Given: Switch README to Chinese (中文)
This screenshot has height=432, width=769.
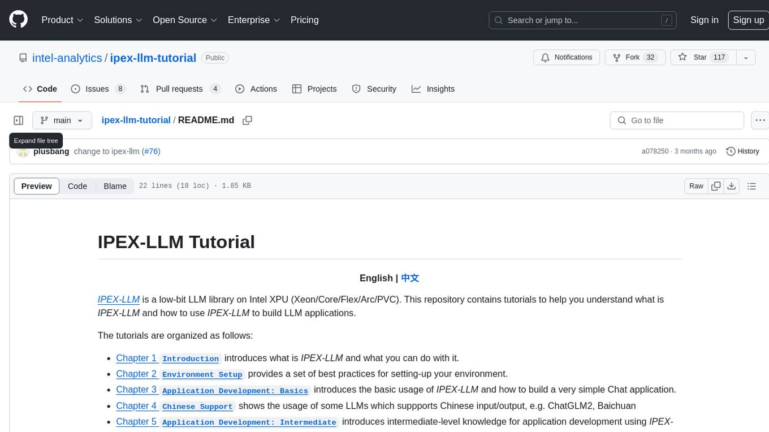Looking at the screenshot, I should (x=410, y=278).
